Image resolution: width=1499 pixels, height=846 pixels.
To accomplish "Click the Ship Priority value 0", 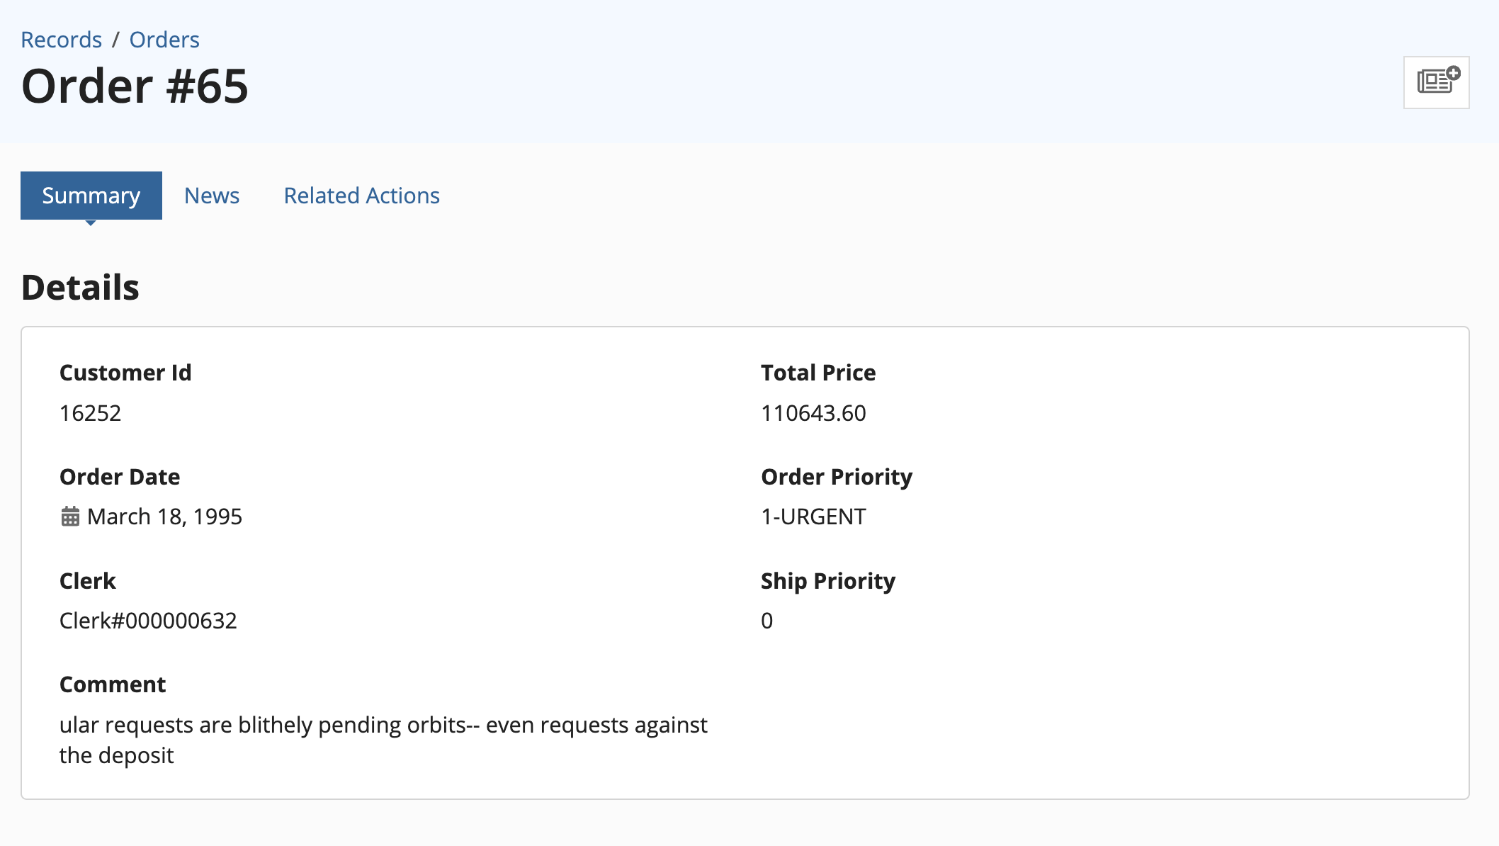I will coord(767,621).
